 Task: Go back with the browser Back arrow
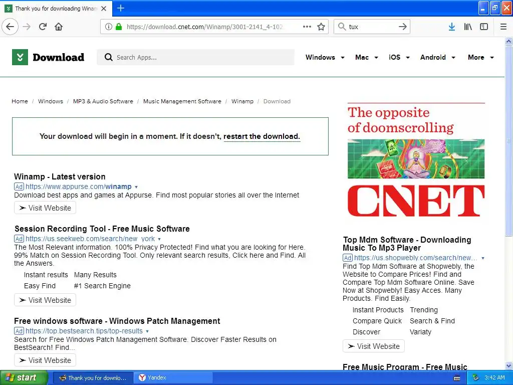pyautogui.click(x=10, y=27)
